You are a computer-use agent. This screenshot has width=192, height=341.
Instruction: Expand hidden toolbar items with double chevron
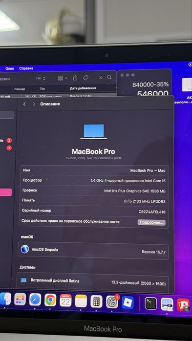(x=101, y=77)
